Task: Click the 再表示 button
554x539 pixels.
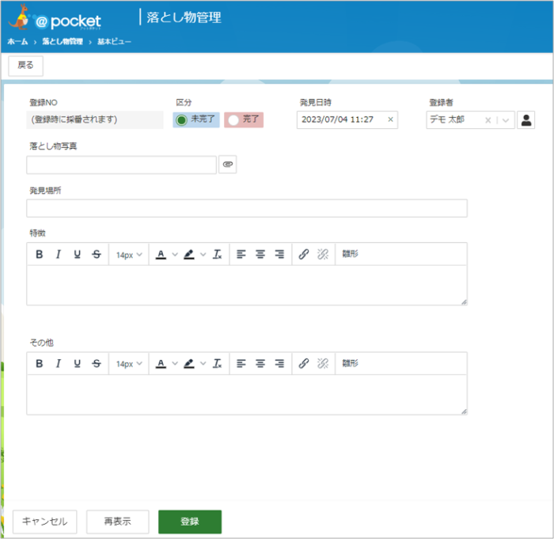Action: [118, 522]
